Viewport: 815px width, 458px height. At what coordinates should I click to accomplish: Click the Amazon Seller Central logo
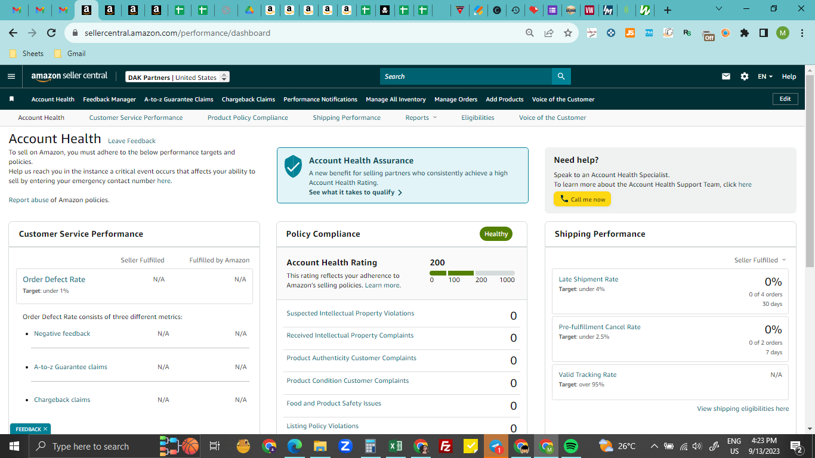pyautogui.click(x=70, y=76)
